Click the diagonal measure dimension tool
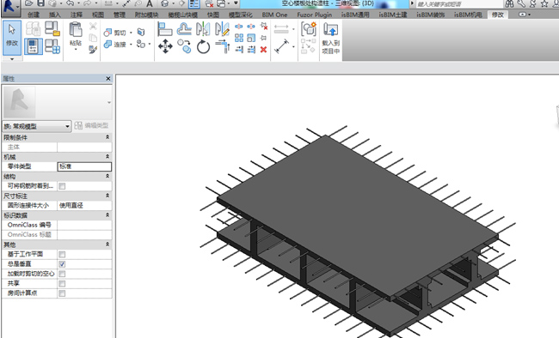 click(281, 46)
